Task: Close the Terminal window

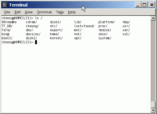Action: coord(152,5)
